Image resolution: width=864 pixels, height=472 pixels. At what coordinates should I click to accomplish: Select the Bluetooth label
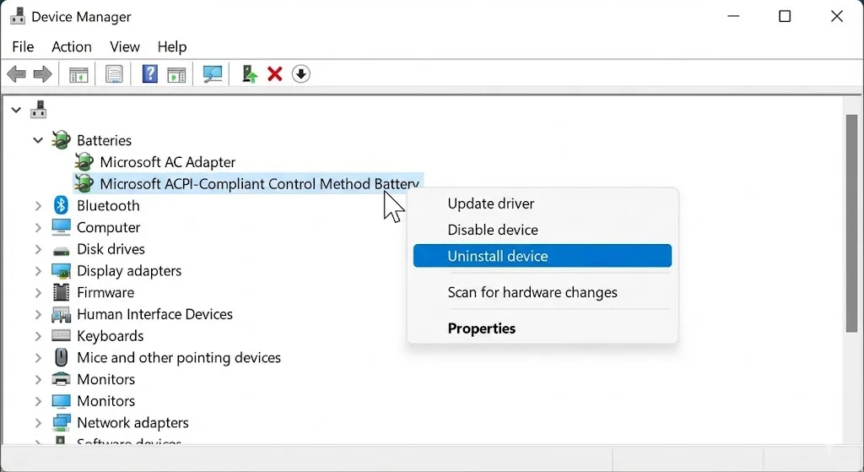[x=108, y=206]
